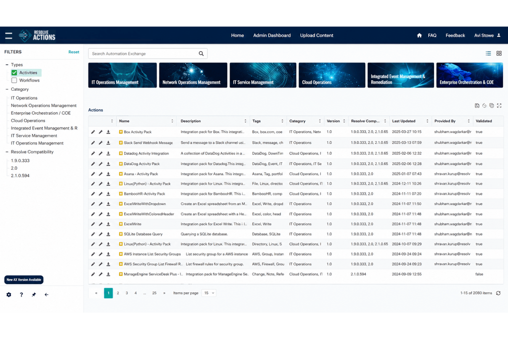The width and height of the screenshot is (508, 339).
Task: Click the copy icon above the table
Action: click(x=492, y=106)
